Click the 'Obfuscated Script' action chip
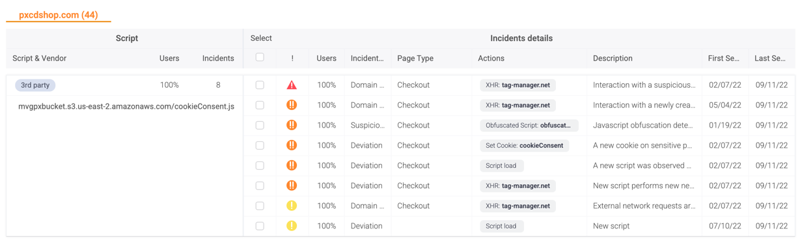Image resolution: width=804 pixels, height=246 pixels. click(528, 125)
